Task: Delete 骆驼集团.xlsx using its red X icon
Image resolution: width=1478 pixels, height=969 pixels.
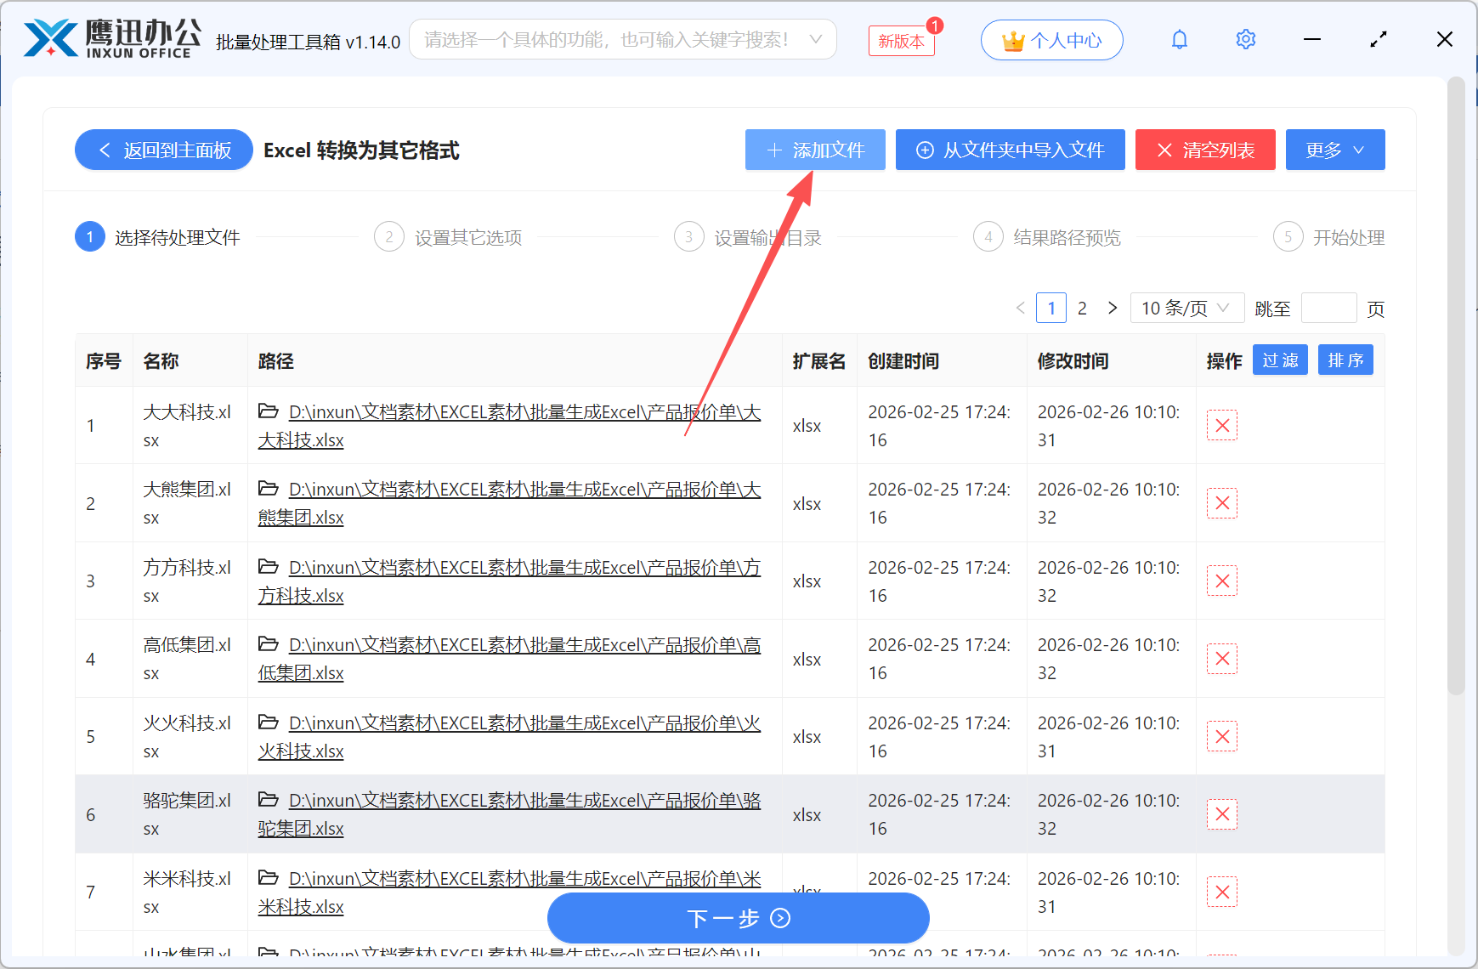Action: (x=1221, y=814)
